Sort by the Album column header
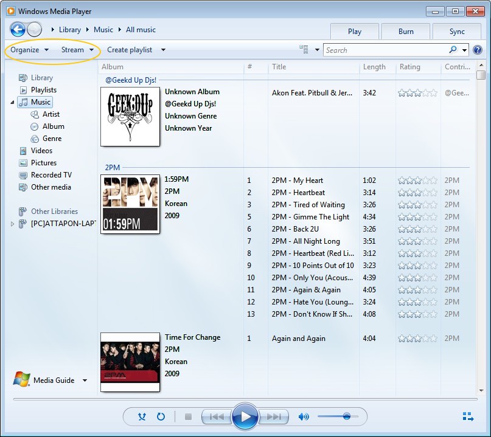Viewport: 491px width, 437px height. (x=171, y=67)
